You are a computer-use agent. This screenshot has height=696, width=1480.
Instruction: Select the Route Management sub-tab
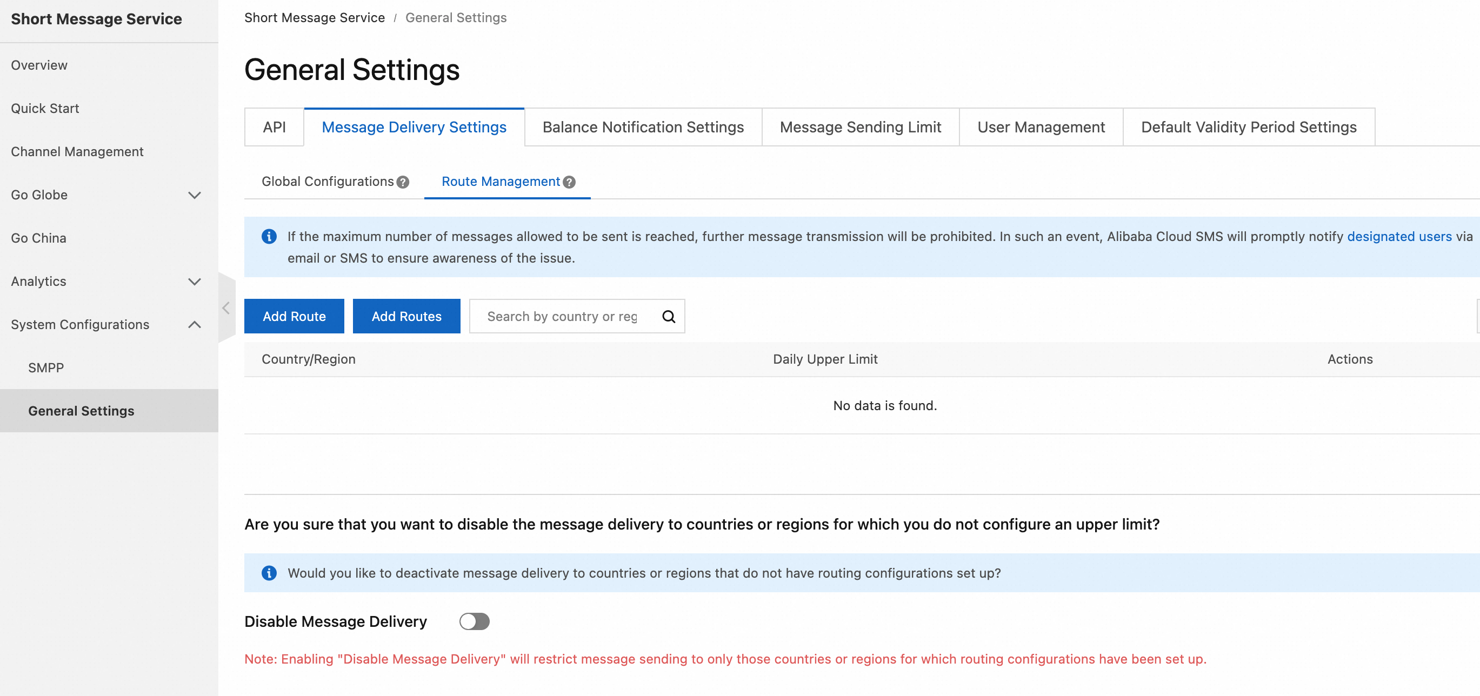(x=501, y=182)
